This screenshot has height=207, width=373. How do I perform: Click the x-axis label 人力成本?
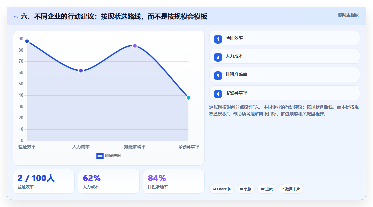point(81,147)
